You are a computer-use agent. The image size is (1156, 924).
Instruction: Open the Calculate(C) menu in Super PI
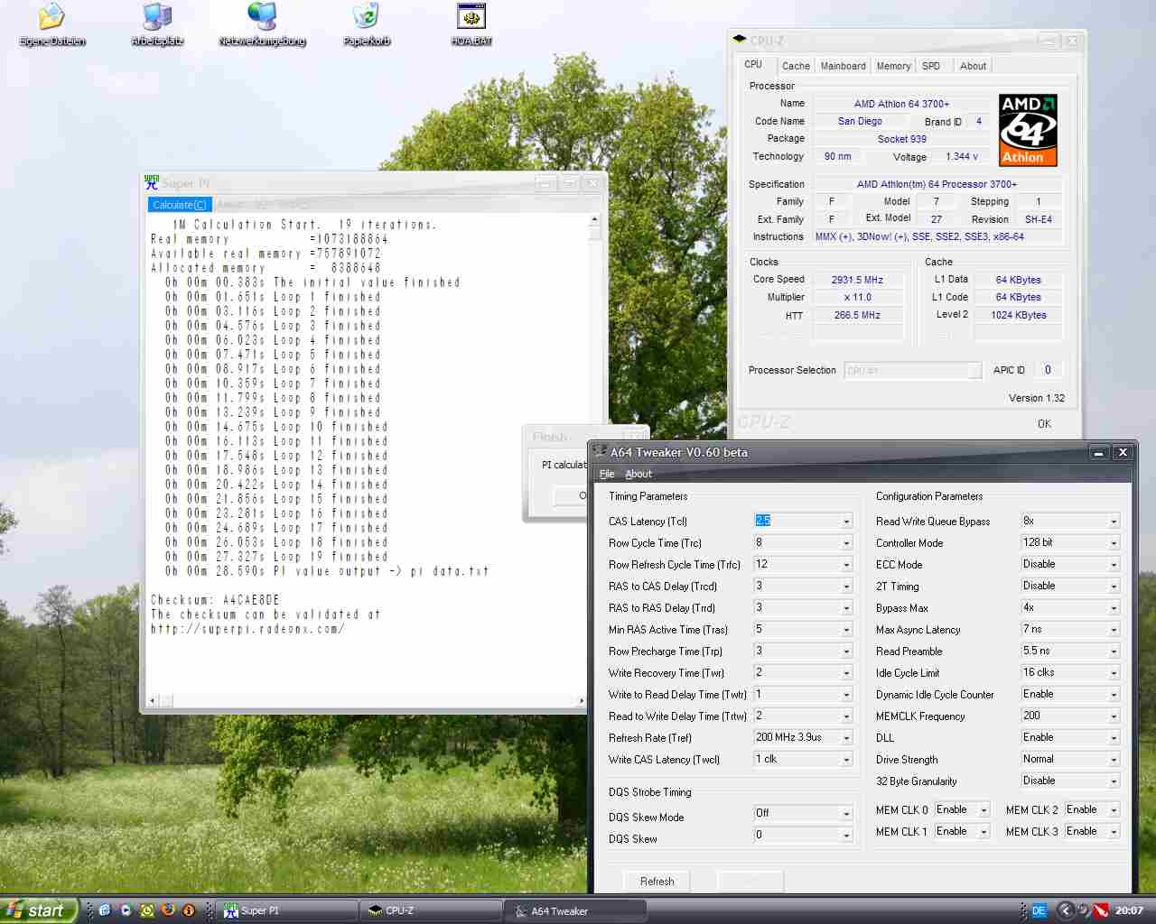(x=180, y=205)
